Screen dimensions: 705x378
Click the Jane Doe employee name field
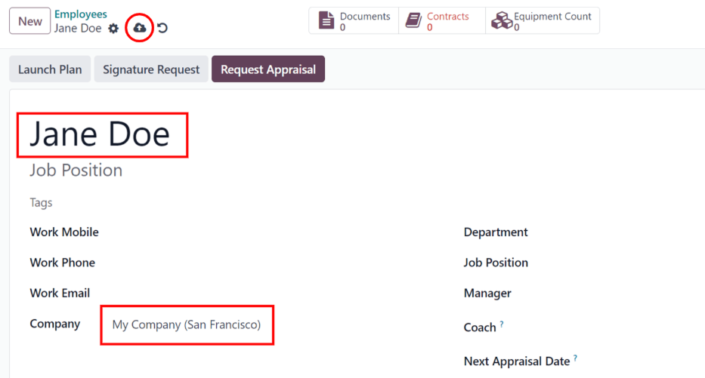point(100,134)
